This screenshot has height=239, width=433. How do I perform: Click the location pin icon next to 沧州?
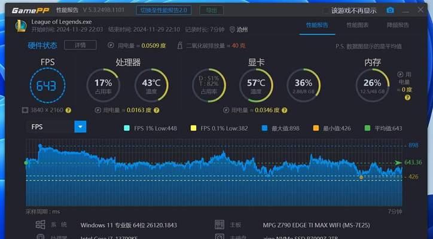[232, 29]
